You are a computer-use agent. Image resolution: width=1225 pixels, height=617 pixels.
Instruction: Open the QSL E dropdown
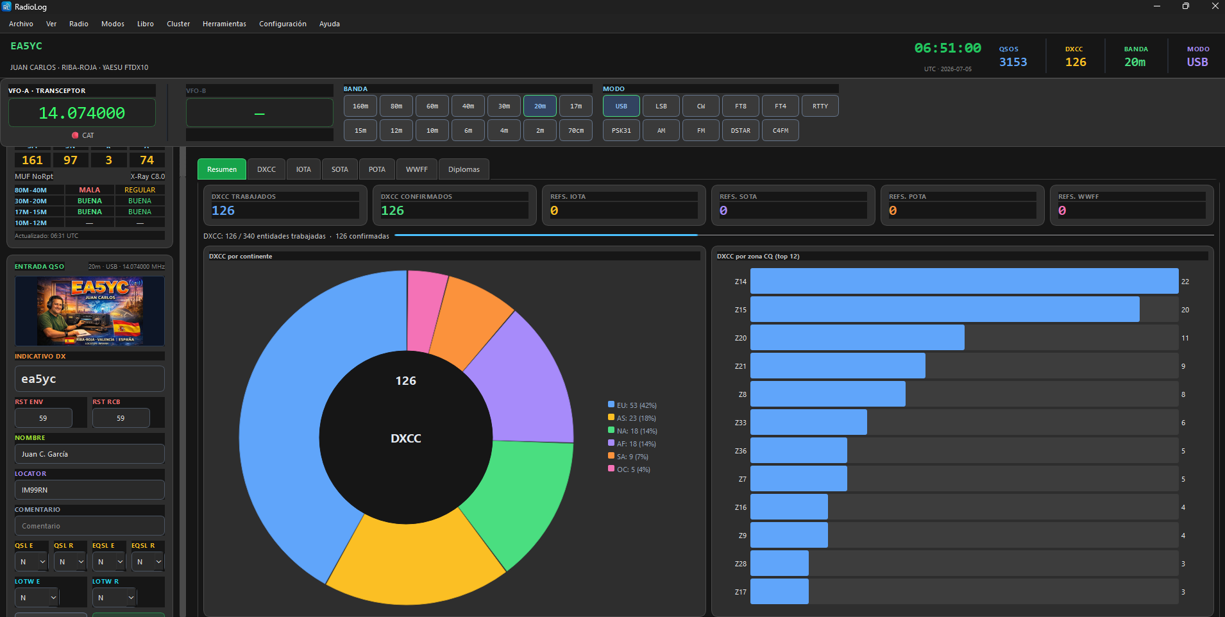point(31,562)
